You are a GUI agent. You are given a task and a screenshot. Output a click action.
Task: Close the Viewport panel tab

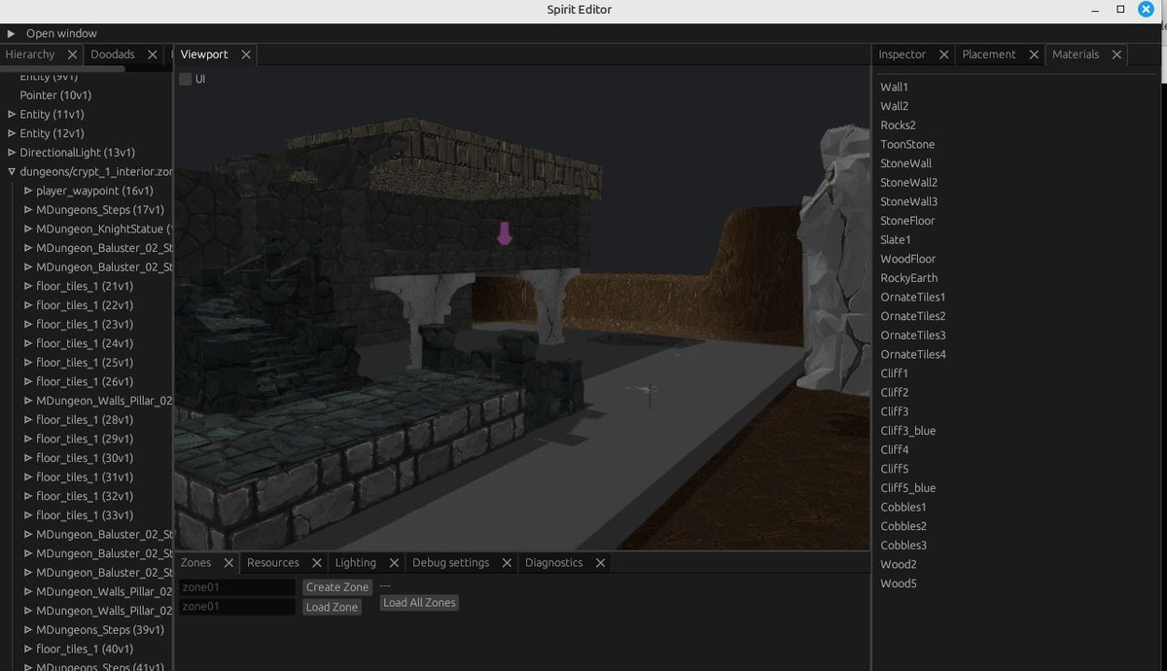point(245,54)
